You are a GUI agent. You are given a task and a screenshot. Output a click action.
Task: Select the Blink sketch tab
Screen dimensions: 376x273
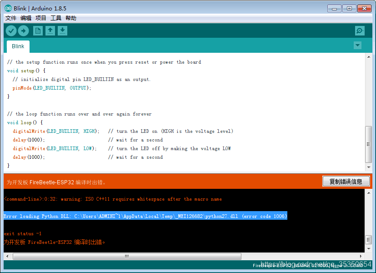coord(18,46)
